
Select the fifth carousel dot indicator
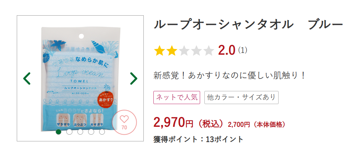click(102, 132)
